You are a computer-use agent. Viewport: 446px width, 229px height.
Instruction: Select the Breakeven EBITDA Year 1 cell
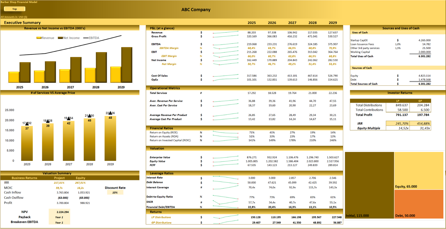tap(59, 222)
